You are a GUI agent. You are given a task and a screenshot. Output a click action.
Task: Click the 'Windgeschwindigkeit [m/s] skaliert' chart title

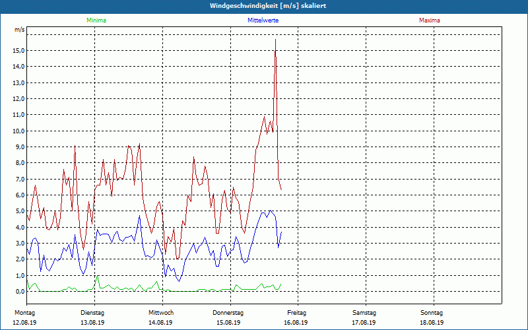point(268,6)
